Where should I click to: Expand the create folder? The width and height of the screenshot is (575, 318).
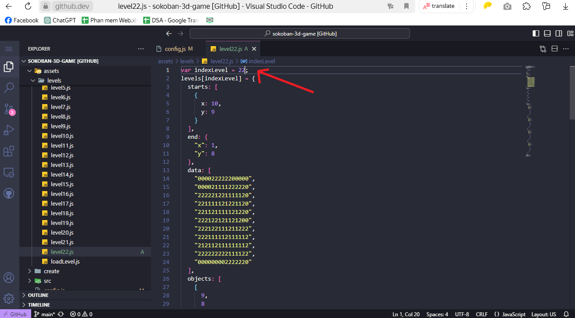pos(51,271)
